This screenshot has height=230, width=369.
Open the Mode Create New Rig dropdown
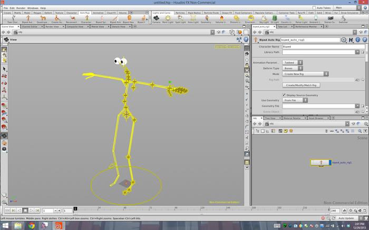point(305,74)
